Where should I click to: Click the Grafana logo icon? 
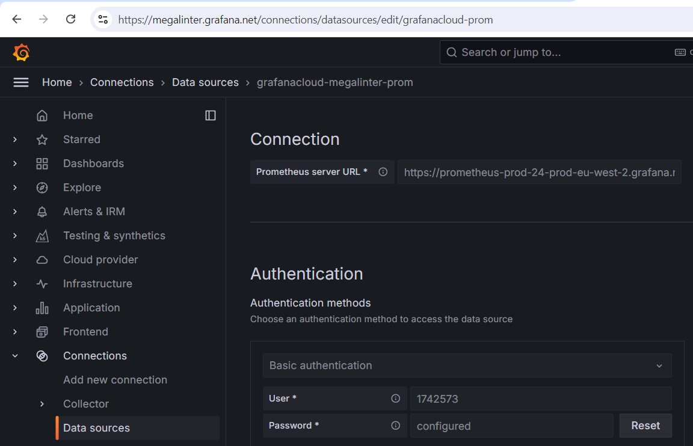pyautogui.click(x=21, y=52)
